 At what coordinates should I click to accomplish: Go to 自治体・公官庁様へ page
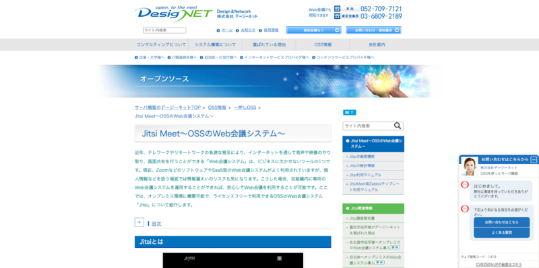click(220, 58)
